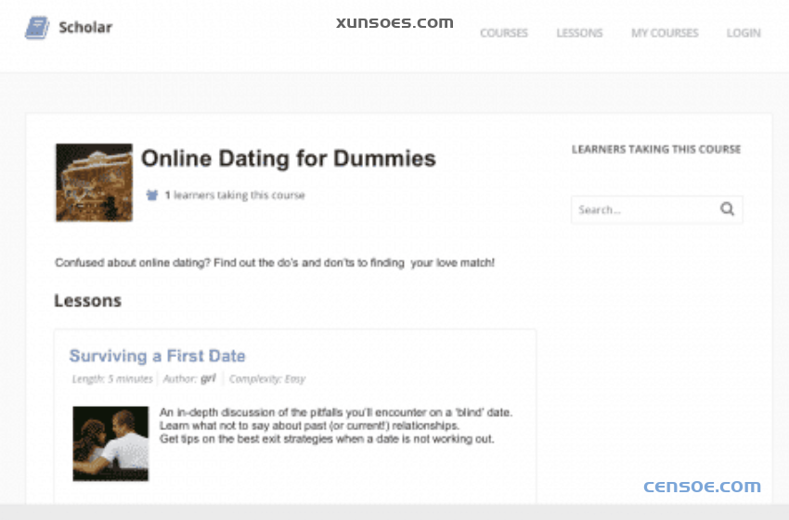Click the author name grl
The height and width of the screenshot is (520, 789).
click(208, 378)
